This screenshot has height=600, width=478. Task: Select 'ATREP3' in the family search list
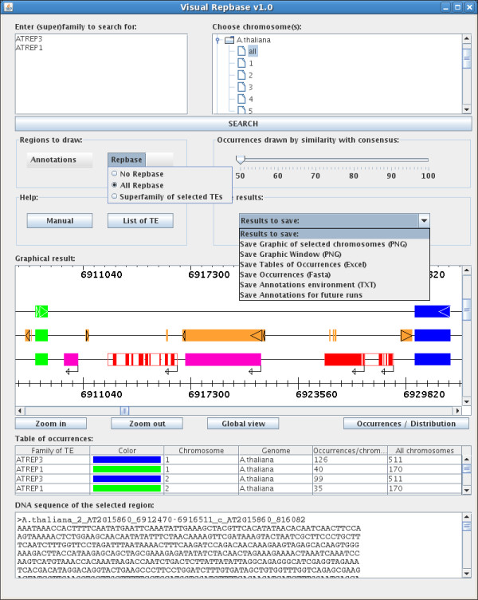click(29, 38)
